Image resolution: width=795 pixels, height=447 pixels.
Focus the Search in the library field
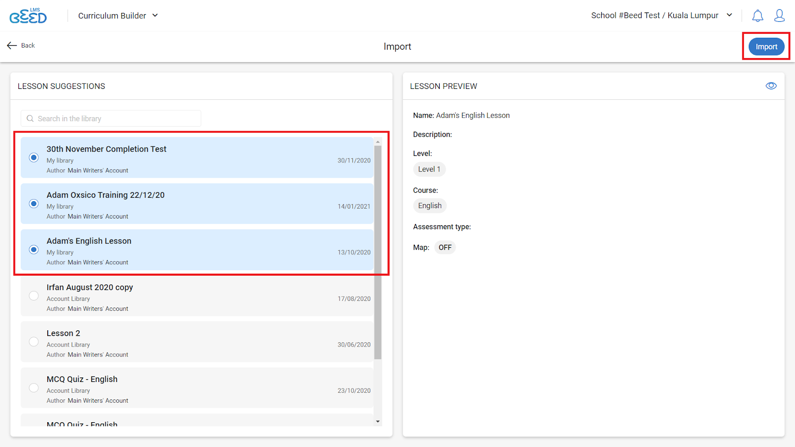(111, 119)
